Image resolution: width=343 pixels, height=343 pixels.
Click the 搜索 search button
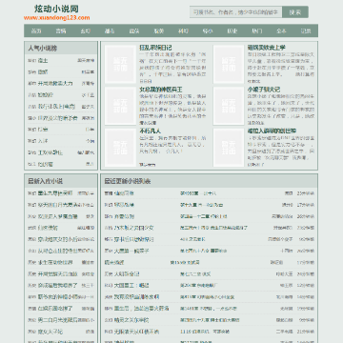pyautogui.click(x=295, y=12)
